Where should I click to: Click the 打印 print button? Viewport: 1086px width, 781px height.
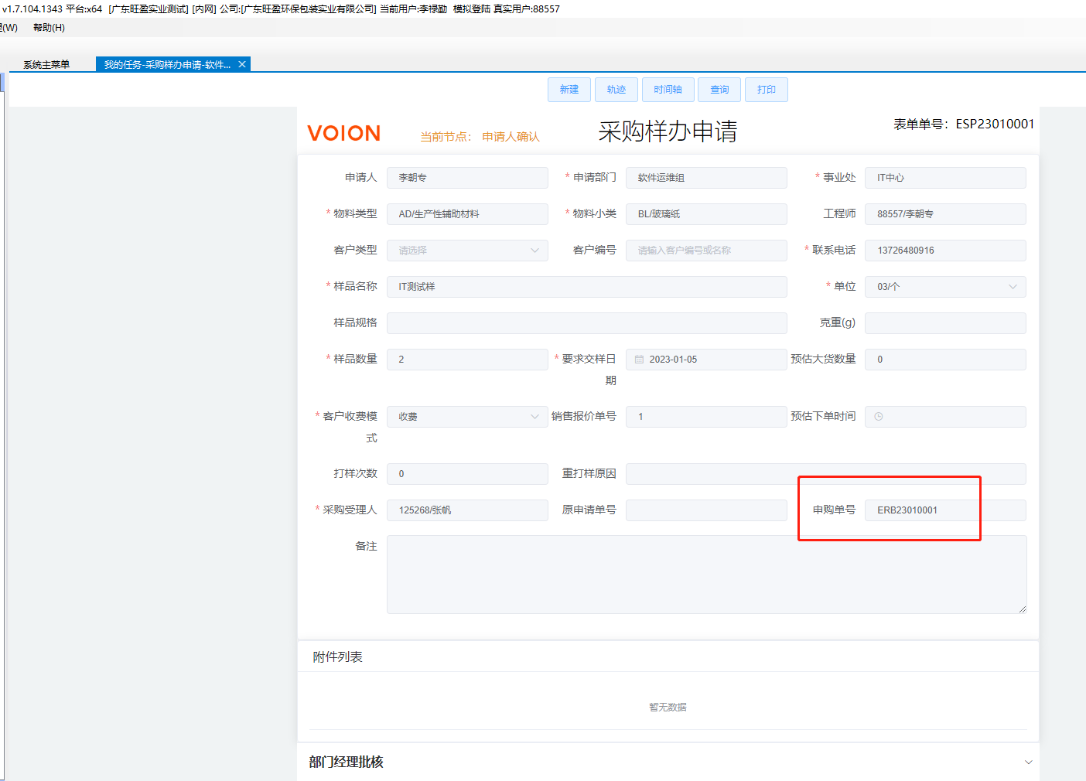767,90
